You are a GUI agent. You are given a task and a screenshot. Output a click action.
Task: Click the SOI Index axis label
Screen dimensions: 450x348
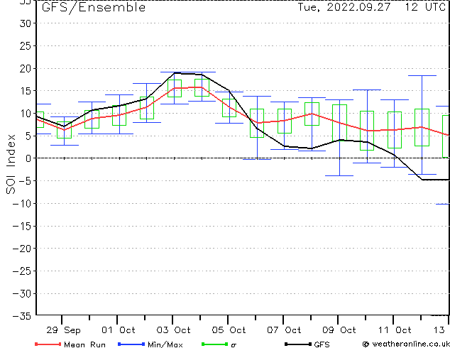(x=11, y=164)
